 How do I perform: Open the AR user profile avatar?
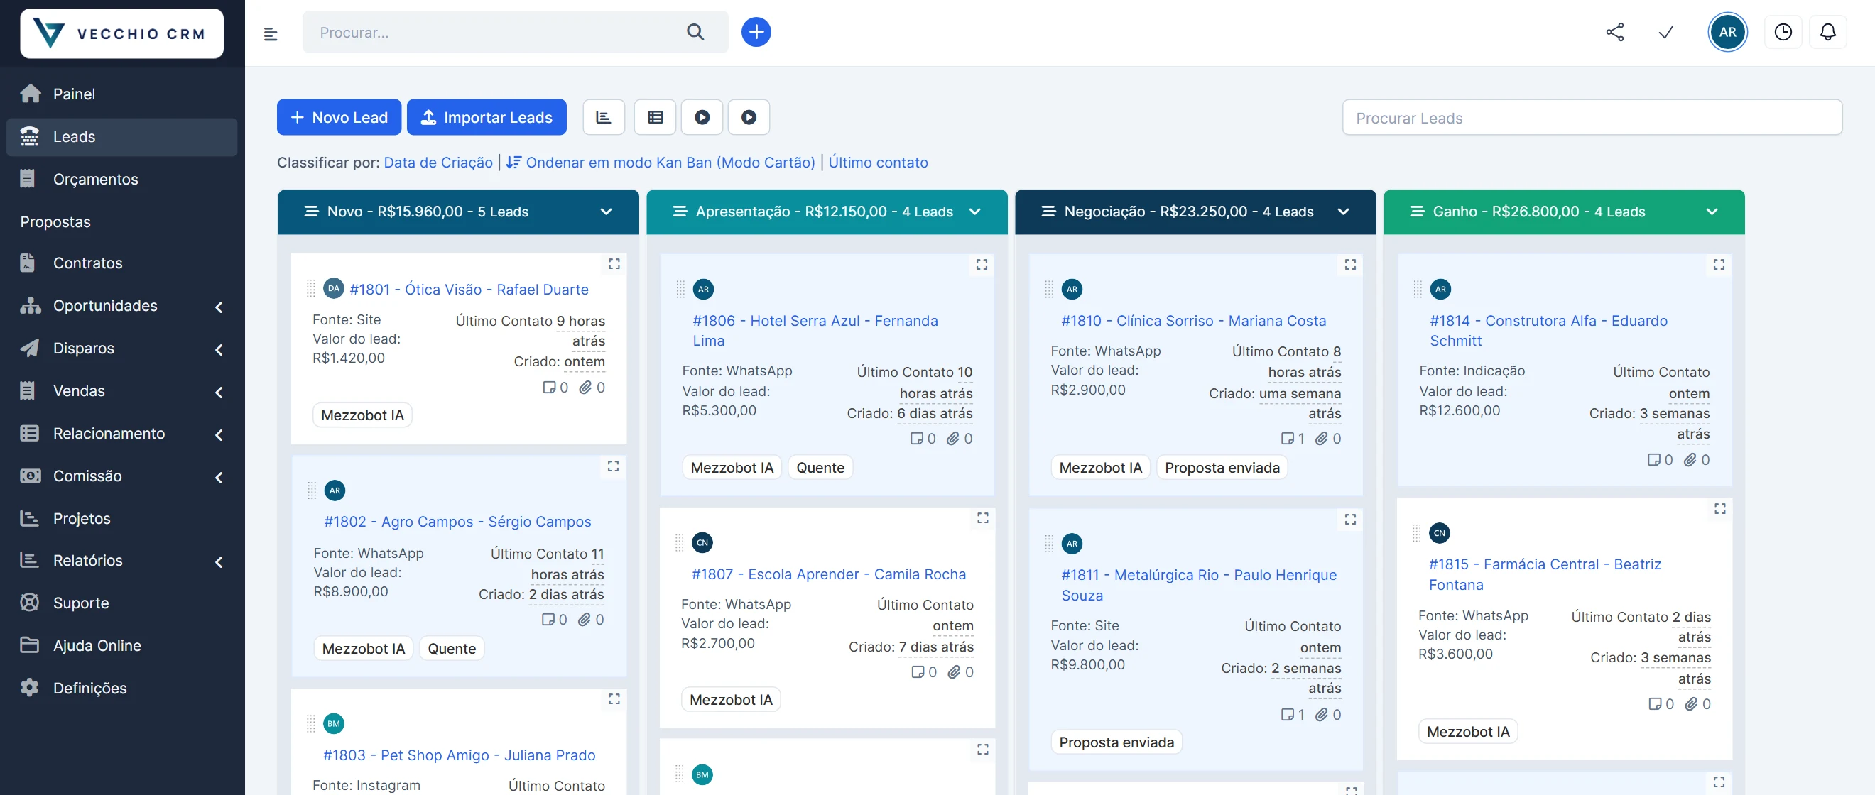tap(1727, 32)
